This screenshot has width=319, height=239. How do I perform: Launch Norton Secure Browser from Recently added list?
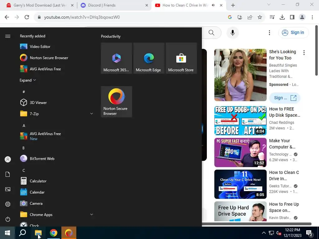[57, 58]
